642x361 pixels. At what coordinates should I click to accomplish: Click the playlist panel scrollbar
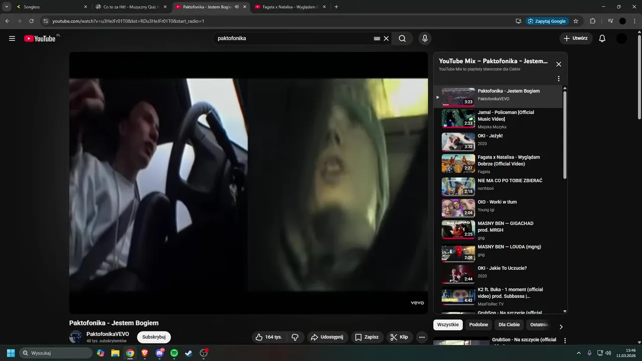[x=565, y=134]
